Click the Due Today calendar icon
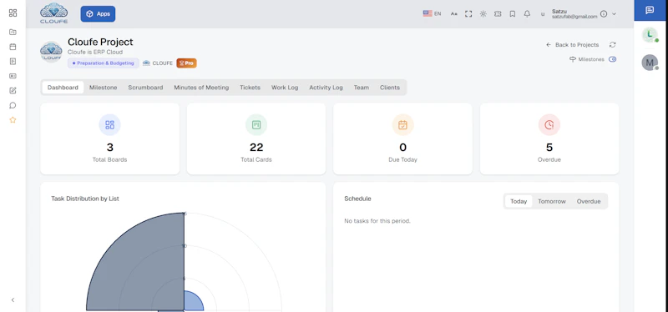This screenshot has height=312, width=668. coord(402,124)
